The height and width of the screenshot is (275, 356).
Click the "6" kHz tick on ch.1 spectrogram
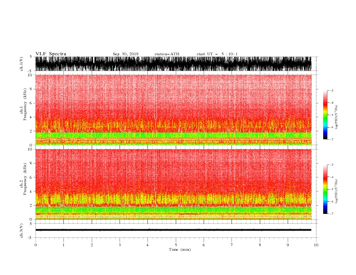tap(31, 103)
